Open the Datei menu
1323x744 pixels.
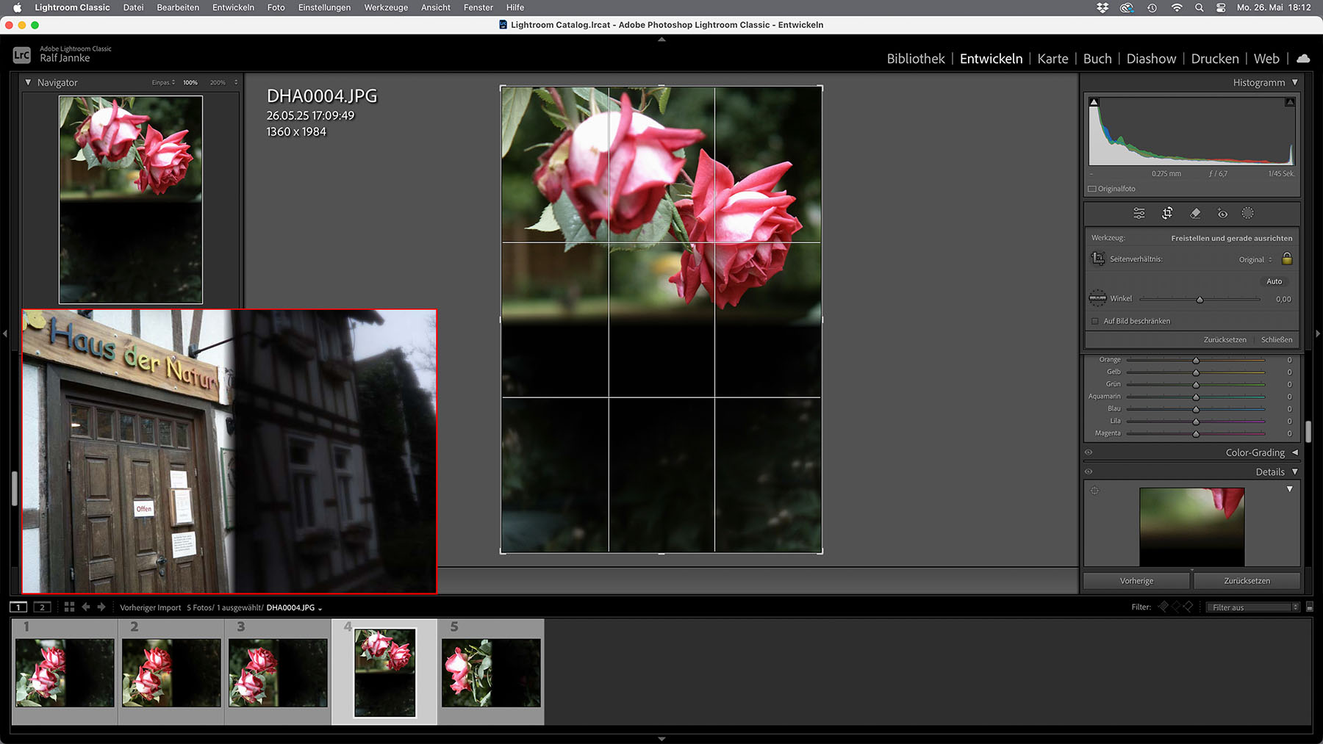pyautogui.click(x=133, y=7)
